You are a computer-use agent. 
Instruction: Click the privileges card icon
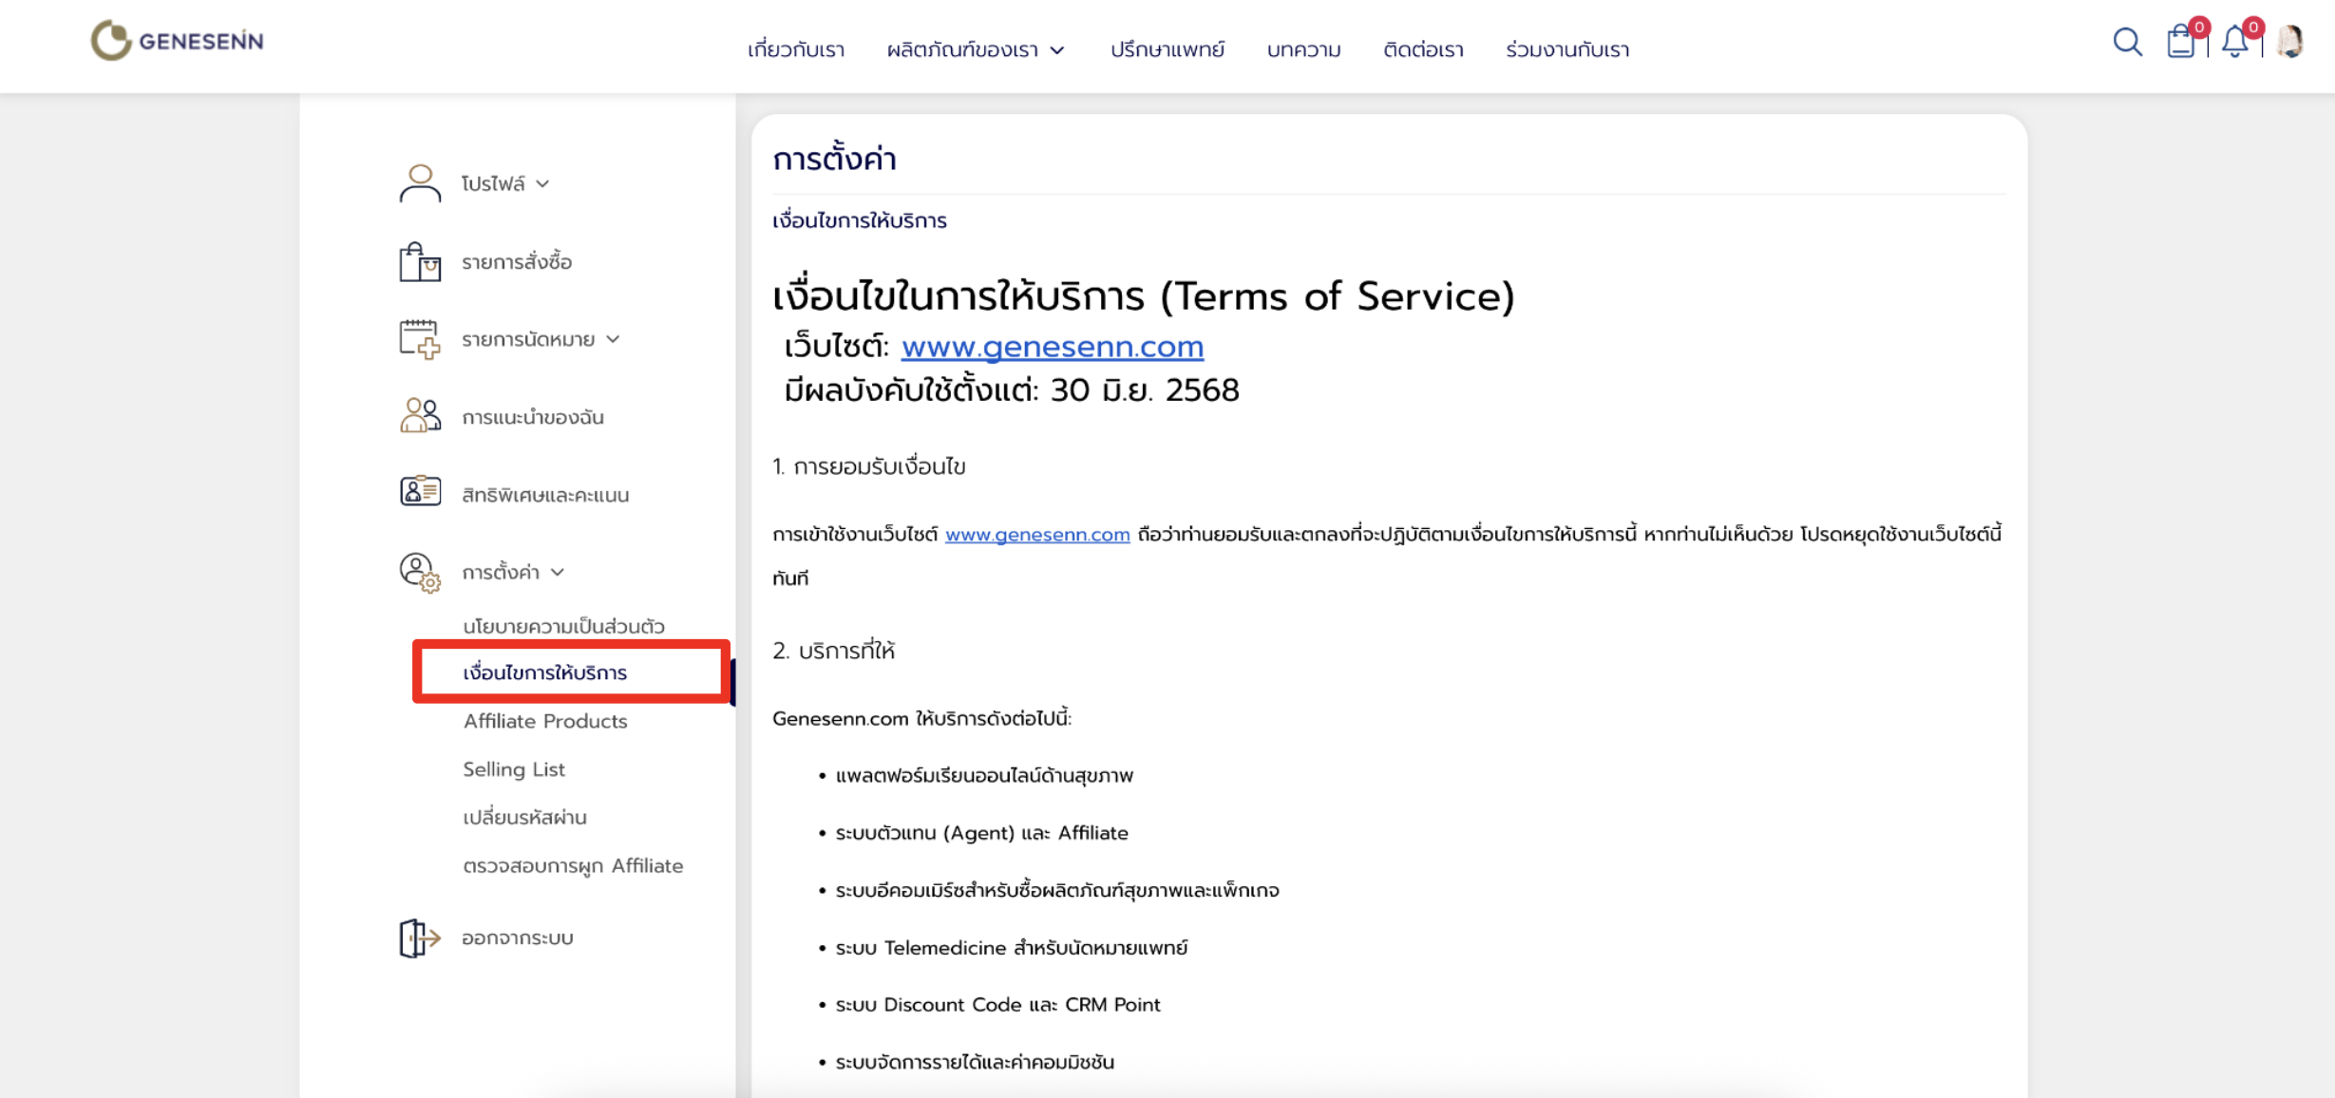[x=419, y=493]
